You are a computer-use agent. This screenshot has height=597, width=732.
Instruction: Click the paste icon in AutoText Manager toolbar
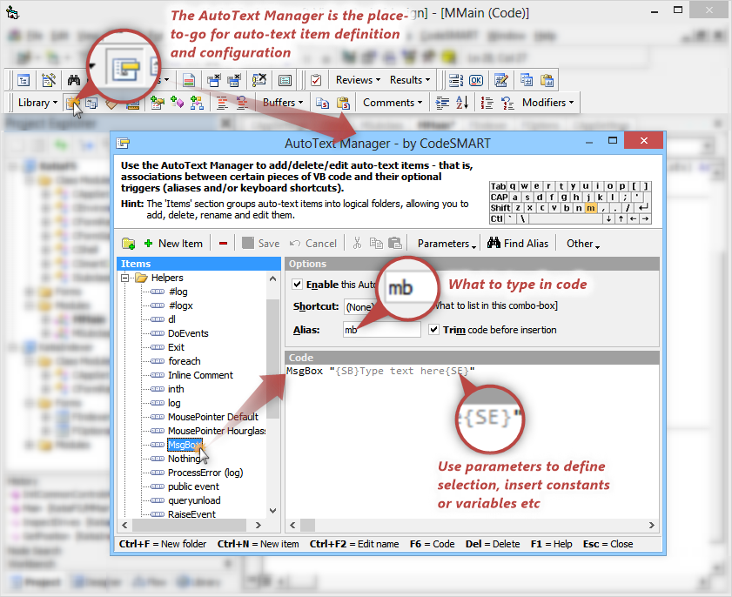click(x=395, y=243)
